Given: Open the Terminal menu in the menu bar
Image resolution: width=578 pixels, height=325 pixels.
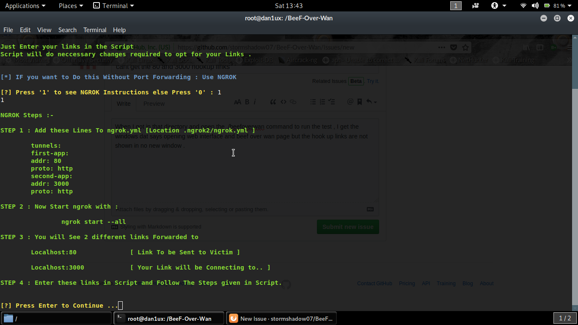Looking at the screenshot, I should [94, 30].
